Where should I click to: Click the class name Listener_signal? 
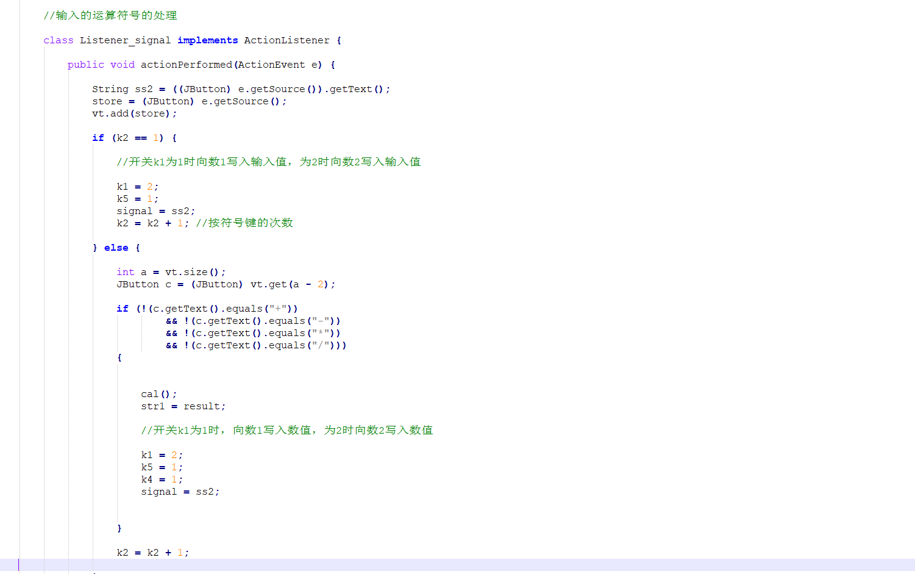click(x=125, y=40)
